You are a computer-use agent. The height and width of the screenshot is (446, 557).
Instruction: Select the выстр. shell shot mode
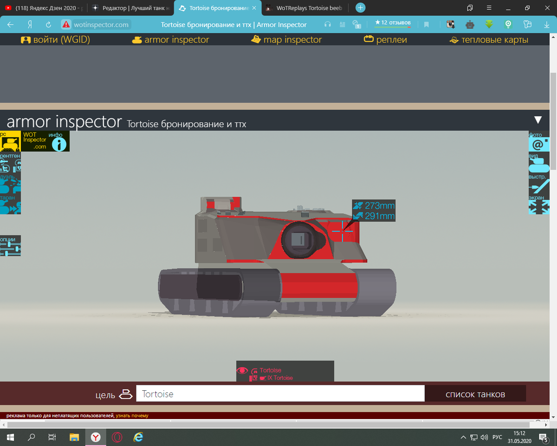539,183
